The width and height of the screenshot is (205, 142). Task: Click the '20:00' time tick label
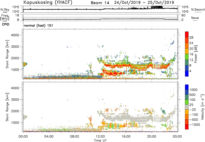point(152,137)
